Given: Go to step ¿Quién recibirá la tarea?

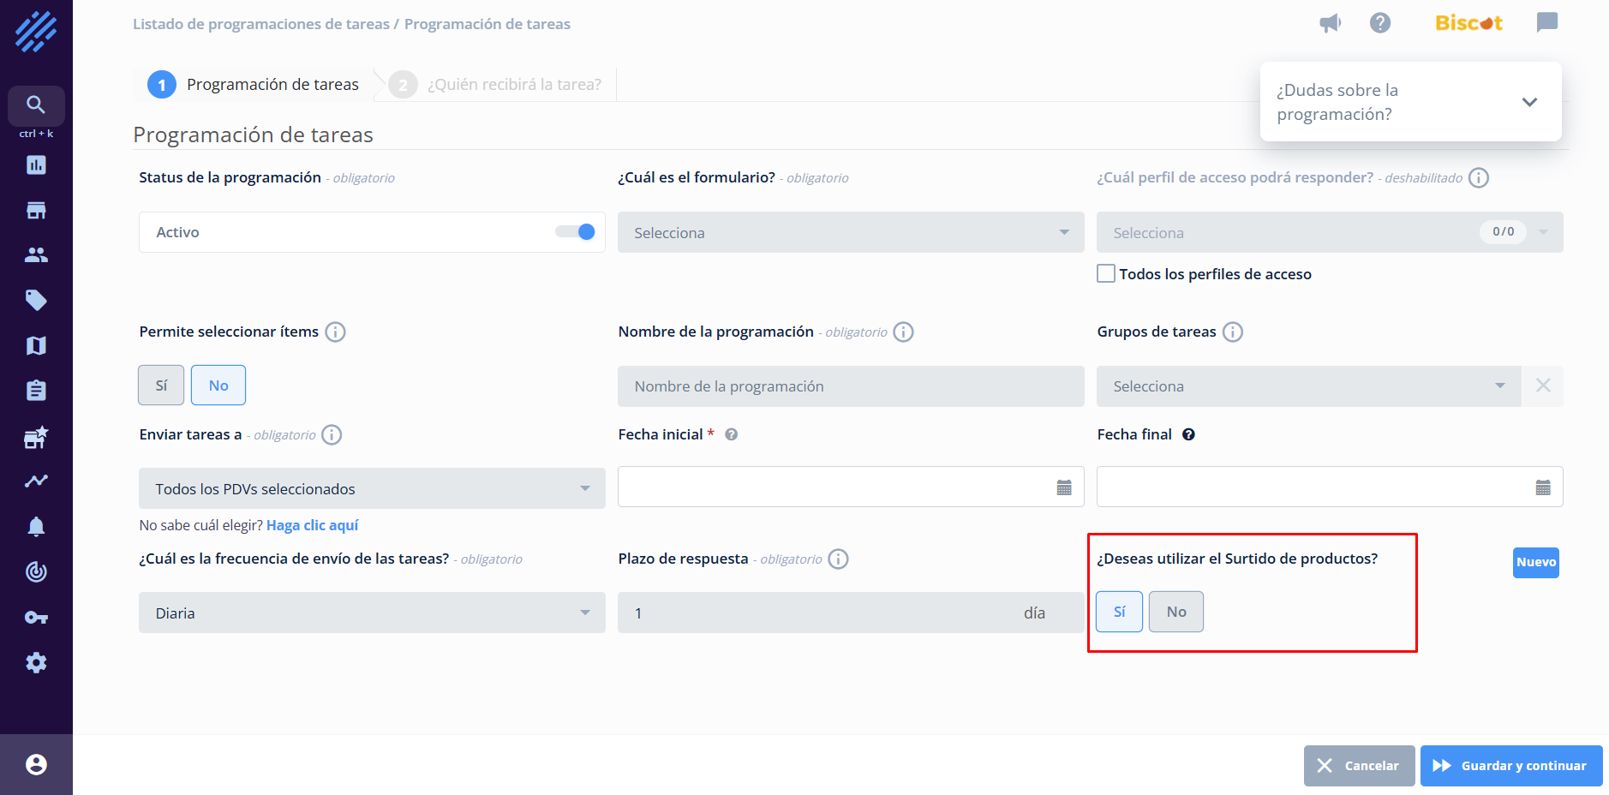Looking at the screenshot, I should (513, 85).
